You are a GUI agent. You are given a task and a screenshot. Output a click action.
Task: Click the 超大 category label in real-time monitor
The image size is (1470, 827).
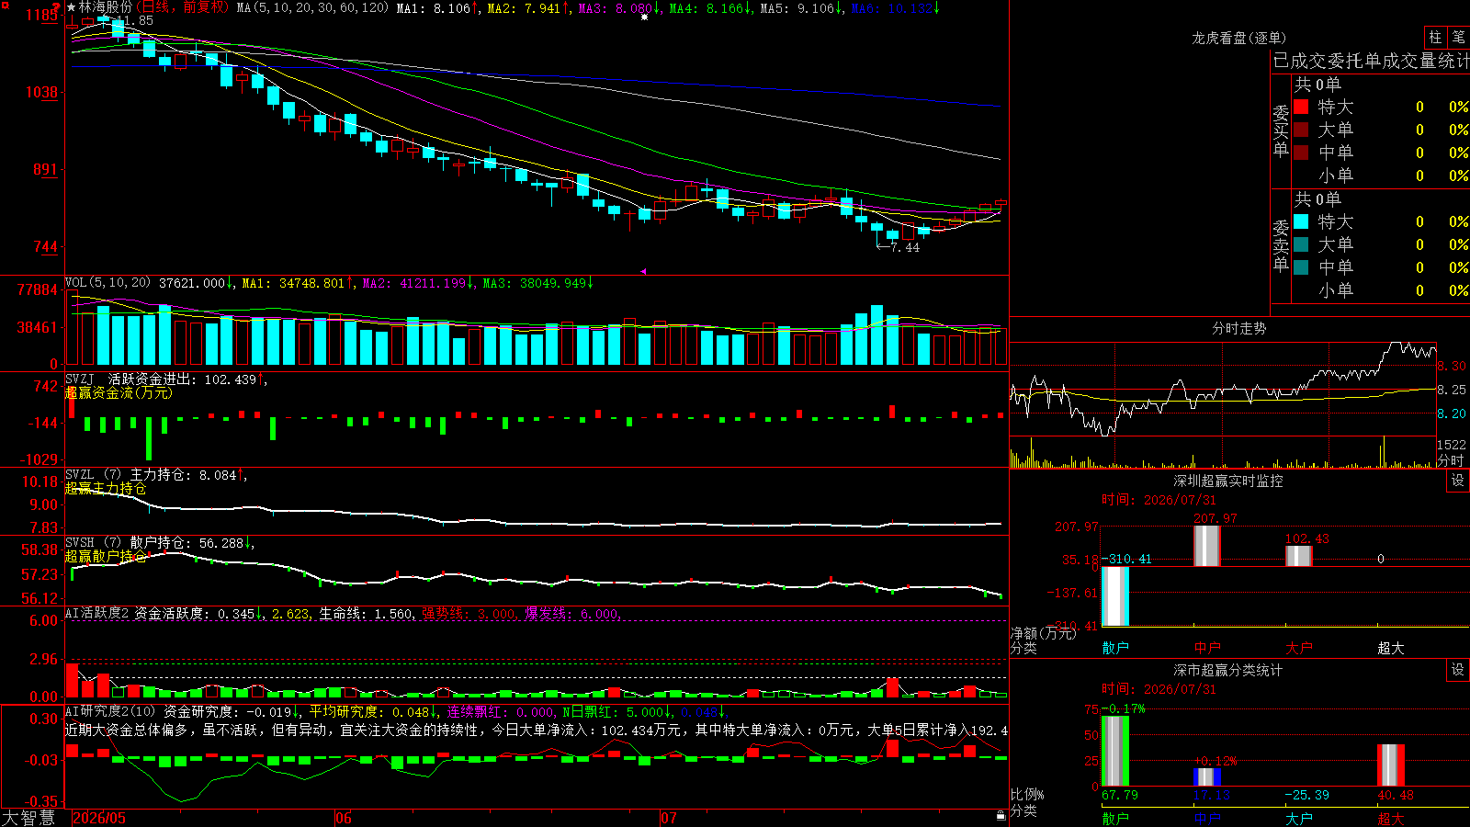point(1391,648)
